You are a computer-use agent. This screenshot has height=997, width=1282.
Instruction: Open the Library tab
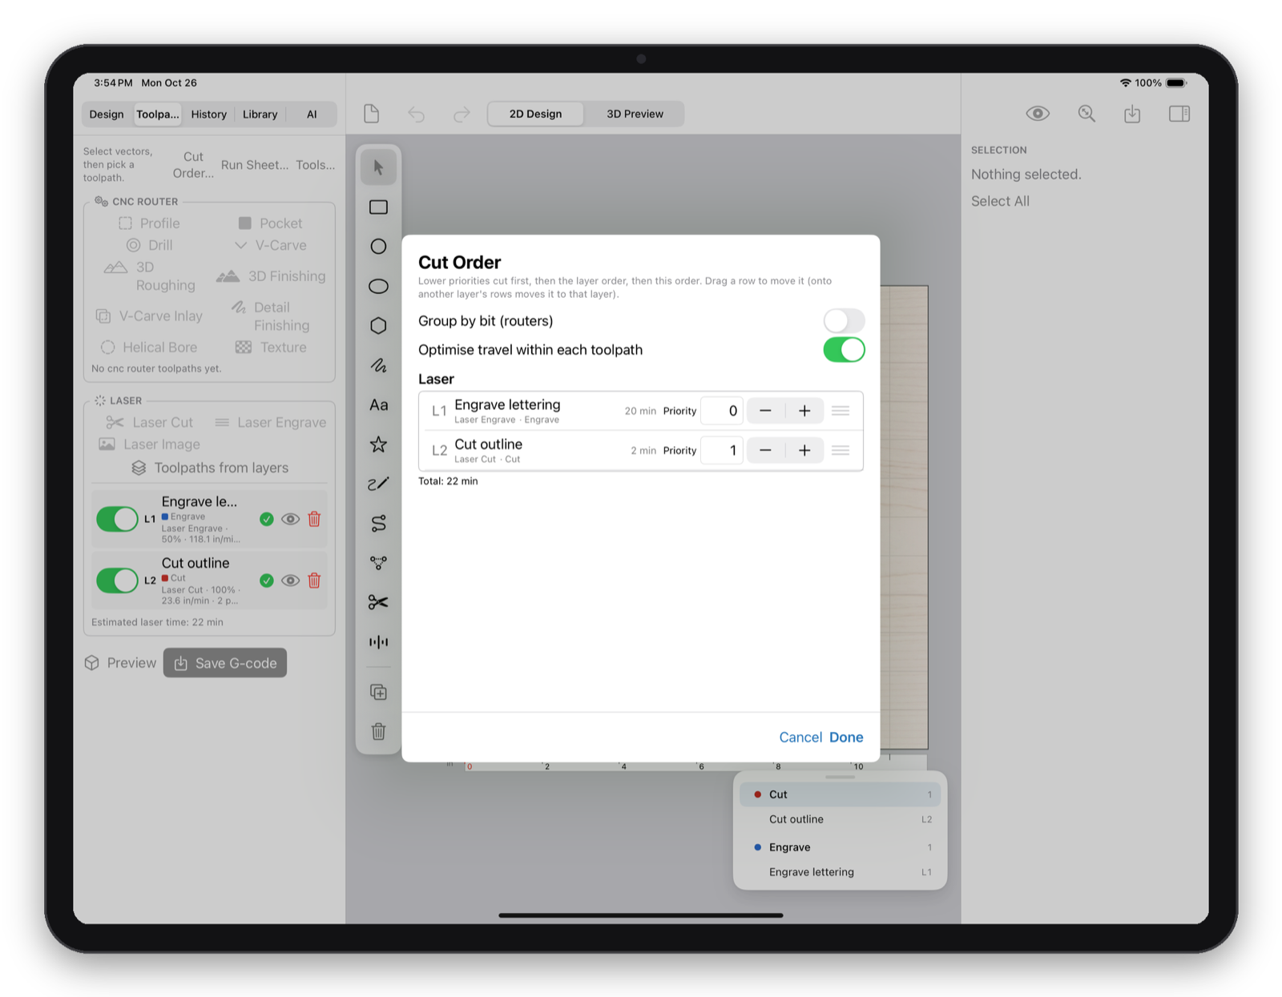(x=260, y=115)
